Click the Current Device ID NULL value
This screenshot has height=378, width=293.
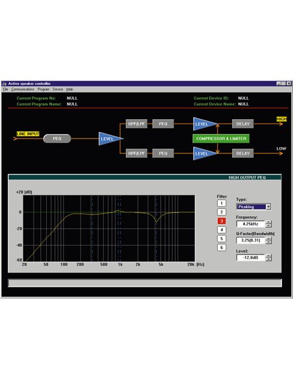(243, 98)
